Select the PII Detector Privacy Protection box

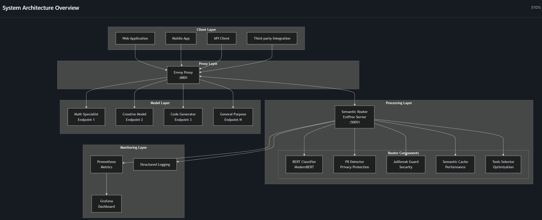(x=354, y=164)
